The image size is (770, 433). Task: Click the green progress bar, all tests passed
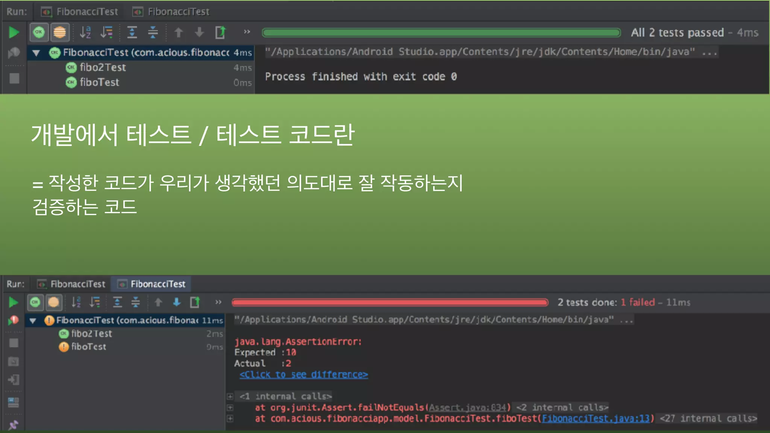(441, 33)
